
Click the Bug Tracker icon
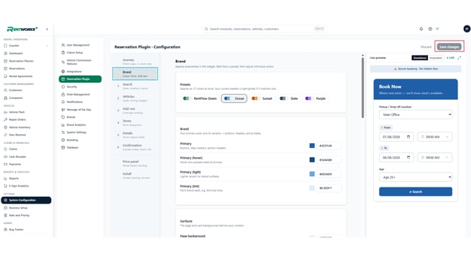(6, 230)
